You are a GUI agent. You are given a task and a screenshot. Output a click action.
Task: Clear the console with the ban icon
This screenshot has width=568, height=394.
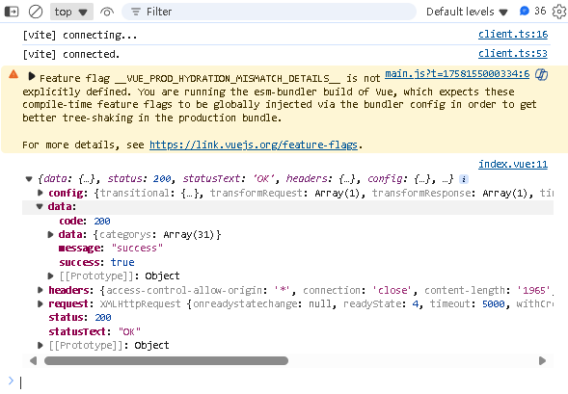pyautogui.click(x=36, y=12)
